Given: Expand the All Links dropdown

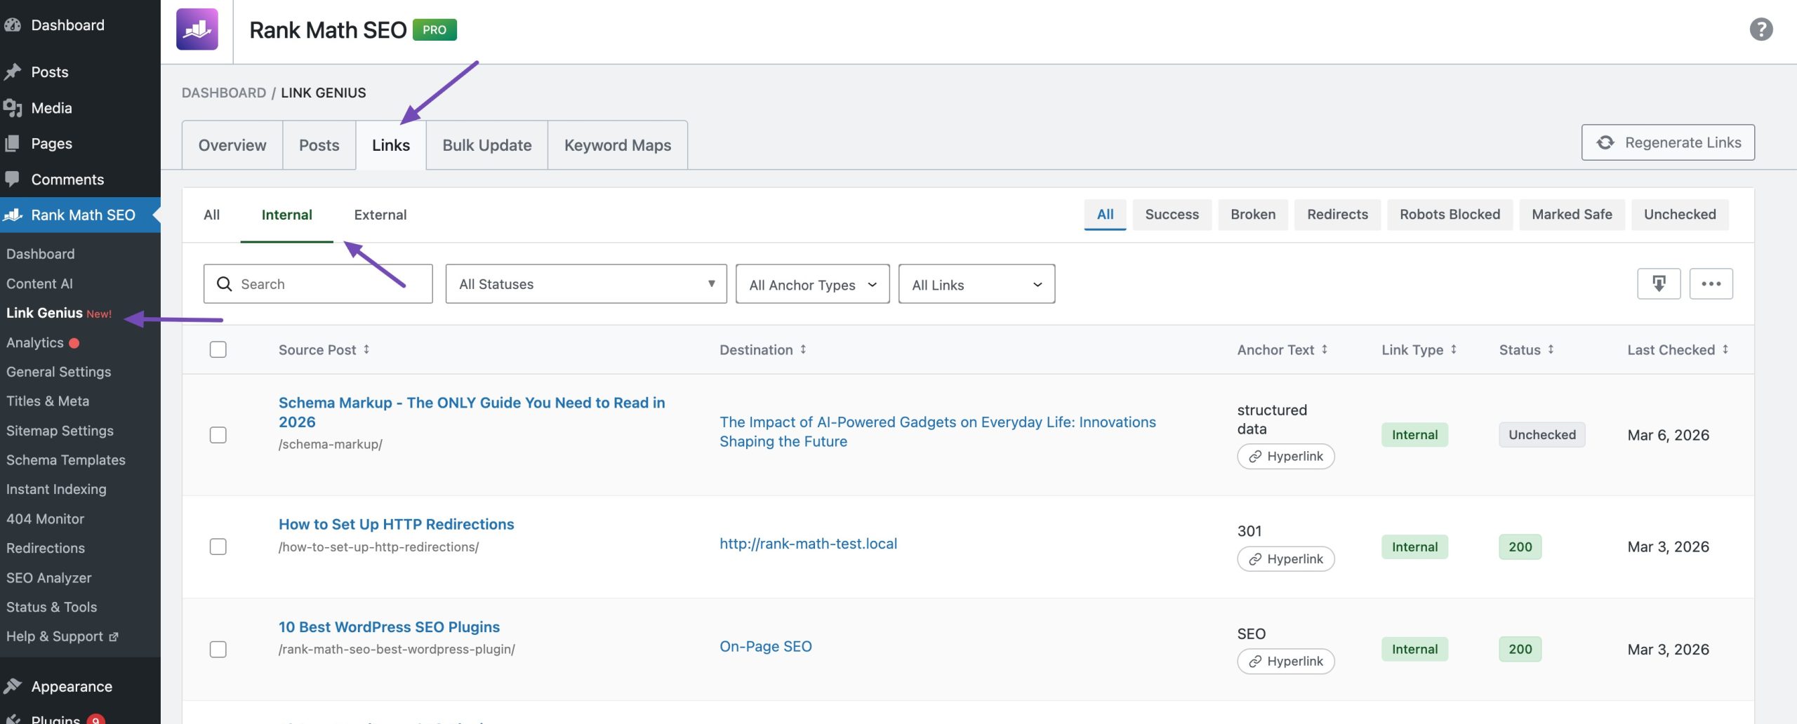Looking at the screenshot, I should point(976,283).
